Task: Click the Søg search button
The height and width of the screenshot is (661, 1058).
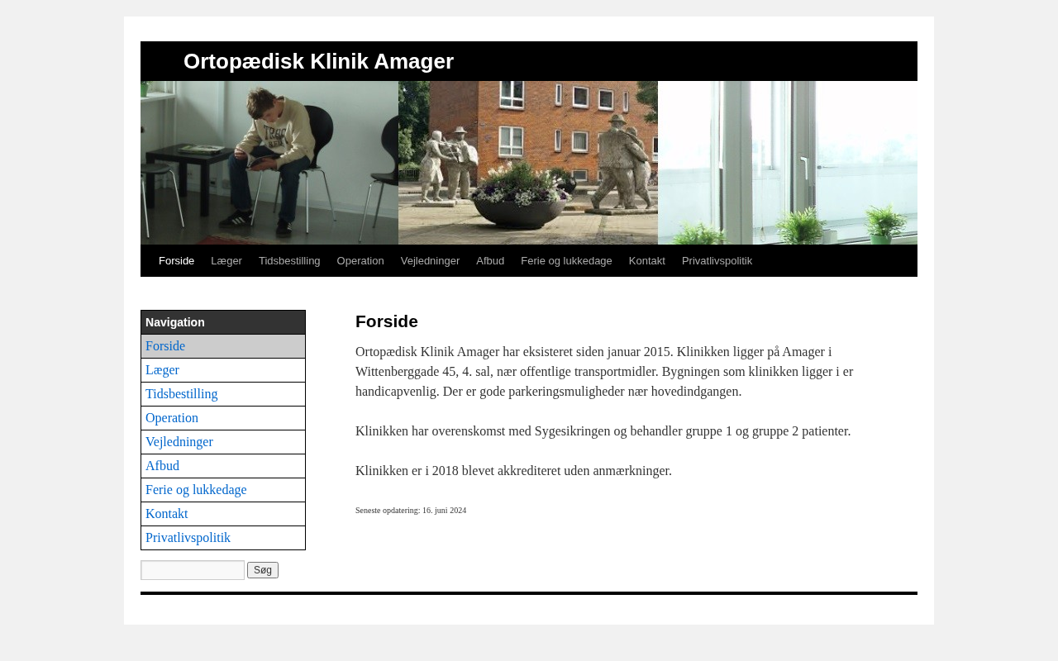Action: (x=263, y=570)
